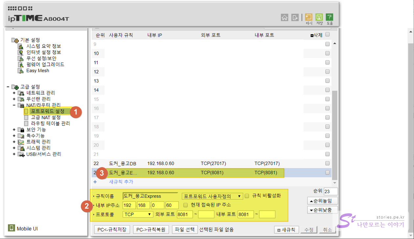The height and width of the screenshot is (239, 414).
Task: Select 고급 NAT 설정 menu item
Action: click(x=46, y=118)
